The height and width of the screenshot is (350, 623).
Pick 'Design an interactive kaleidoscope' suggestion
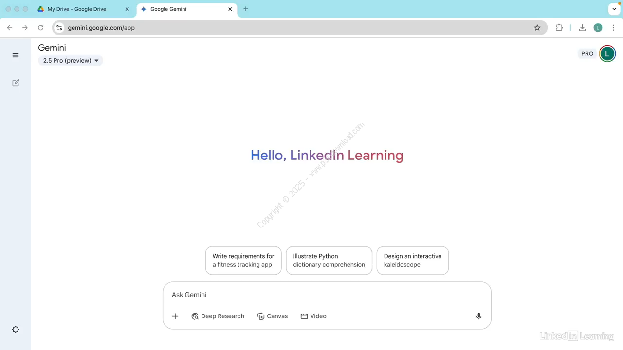coord(413,261)
